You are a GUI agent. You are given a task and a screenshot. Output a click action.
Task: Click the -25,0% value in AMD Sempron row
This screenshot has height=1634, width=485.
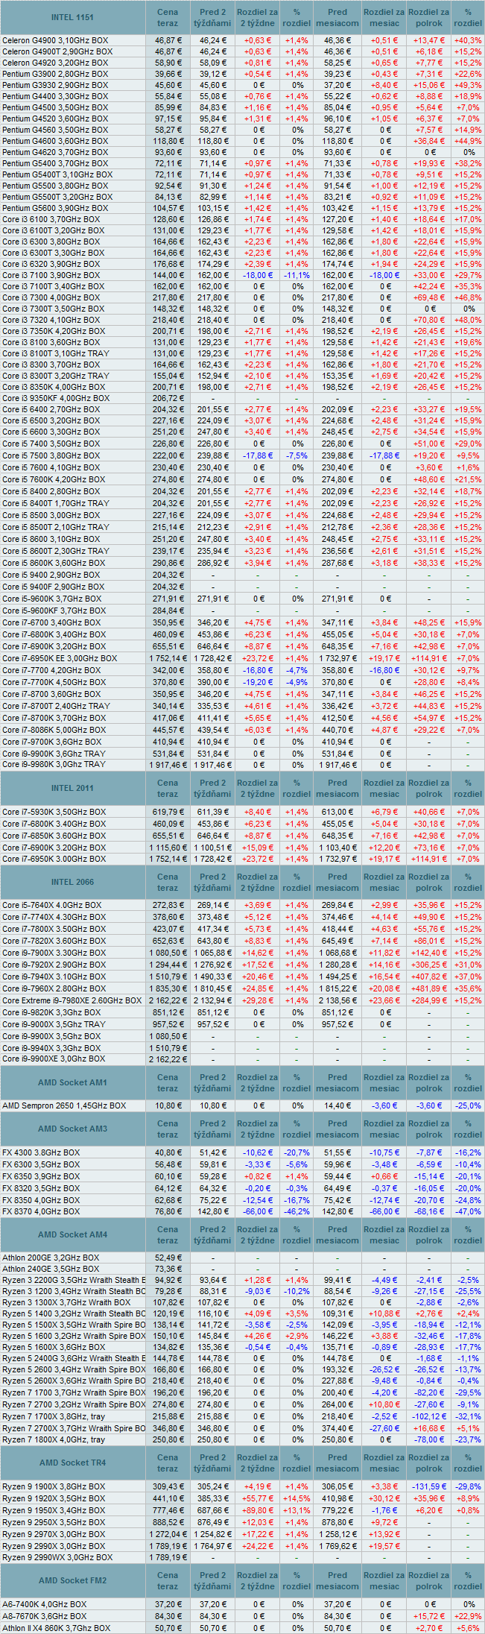pos(468,1105)
